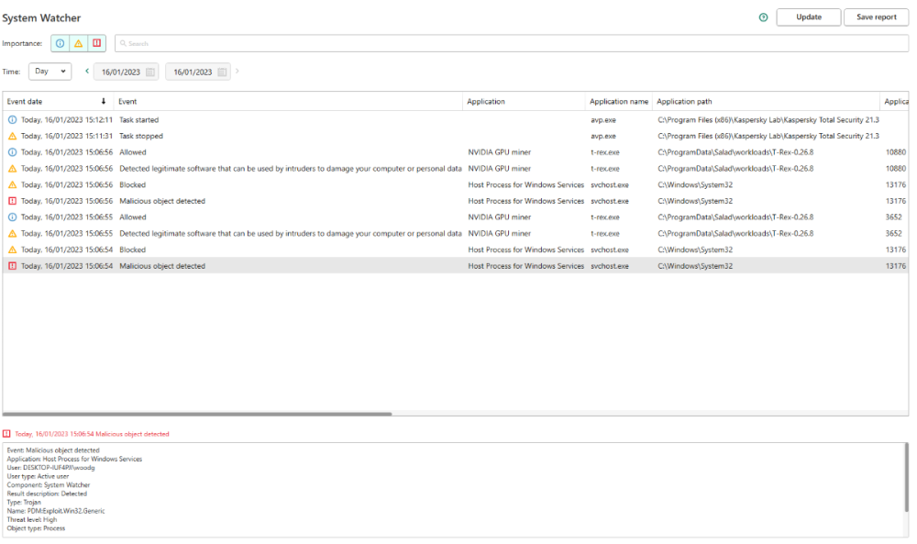Click the warning icon of the Task stopped row
Screen dimensions: 917x544
pos(12,137)
